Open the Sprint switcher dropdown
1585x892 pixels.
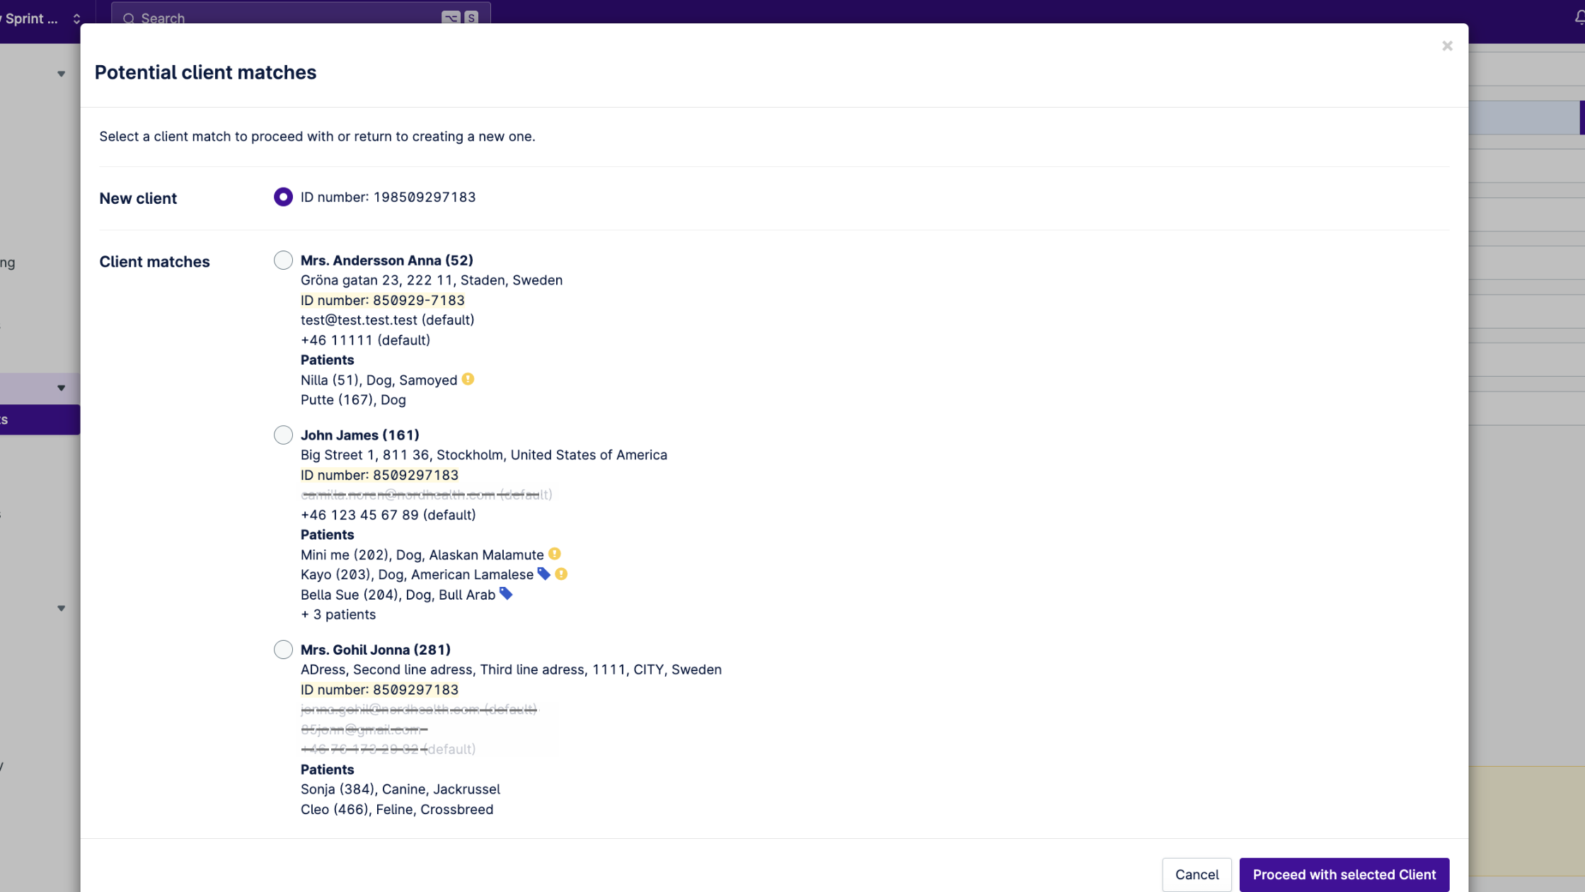pos(76,18)
